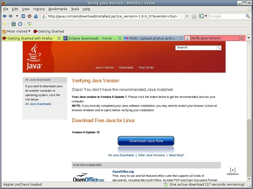253x189 pixels.
Task: Open Other Java Versions link
Action: pos(151,155)
